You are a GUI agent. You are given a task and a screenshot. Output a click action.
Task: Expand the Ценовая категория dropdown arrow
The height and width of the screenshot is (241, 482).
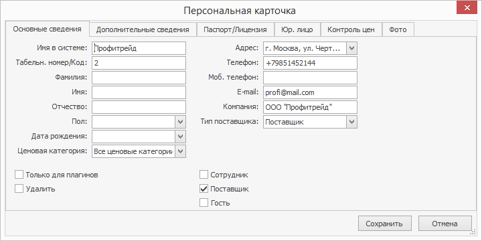pyautogui.click(x=181, y=151)
